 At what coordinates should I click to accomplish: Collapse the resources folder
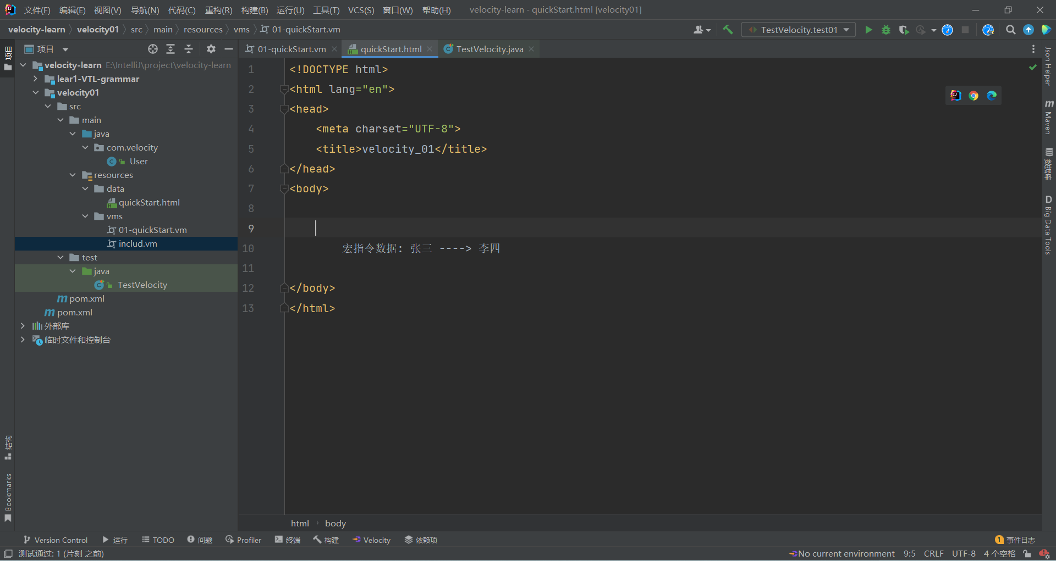[x=73, y=175]
